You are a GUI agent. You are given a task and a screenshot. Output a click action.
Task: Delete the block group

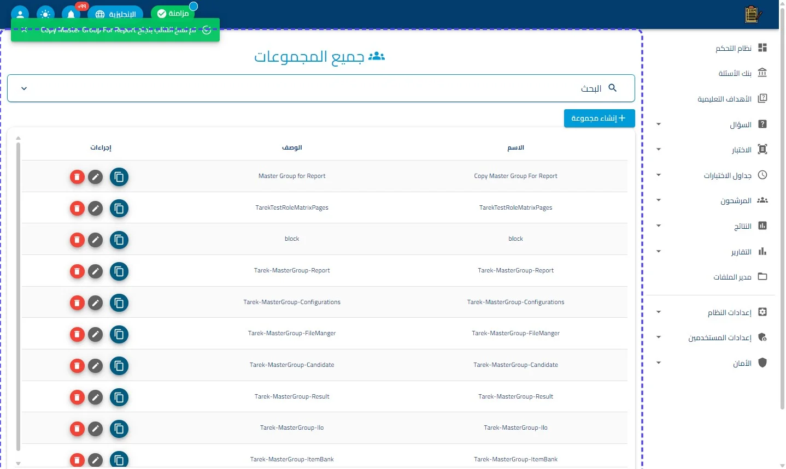[77, 240]
